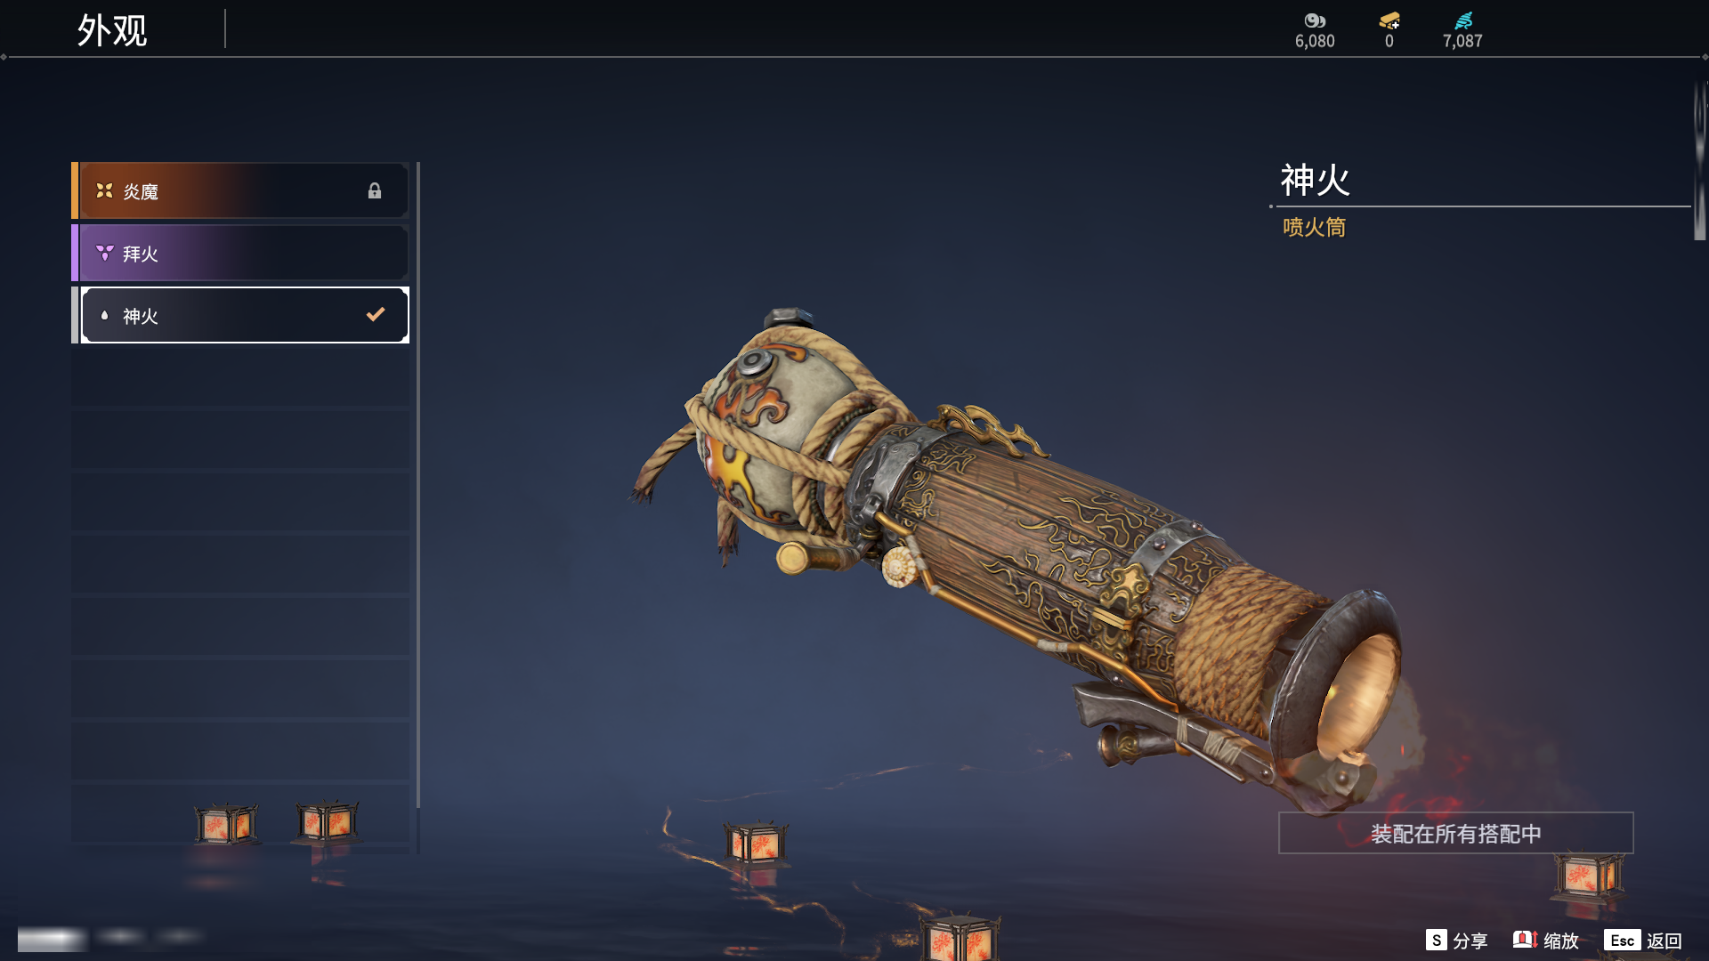Screen dimensions: 1709x961
Task: Click the right-edge vertical scroll bar
Action: coord(1699,160)
